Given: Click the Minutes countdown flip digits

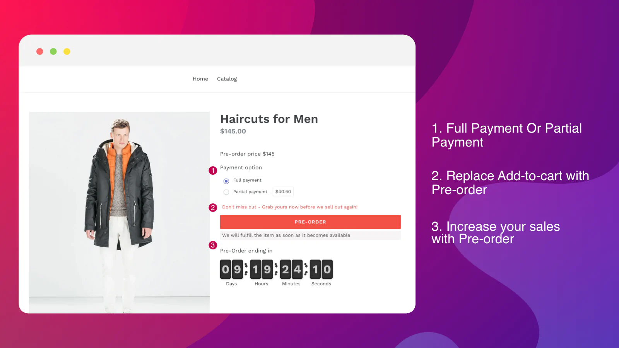Looking at the screenshot, I should [291, 269].
